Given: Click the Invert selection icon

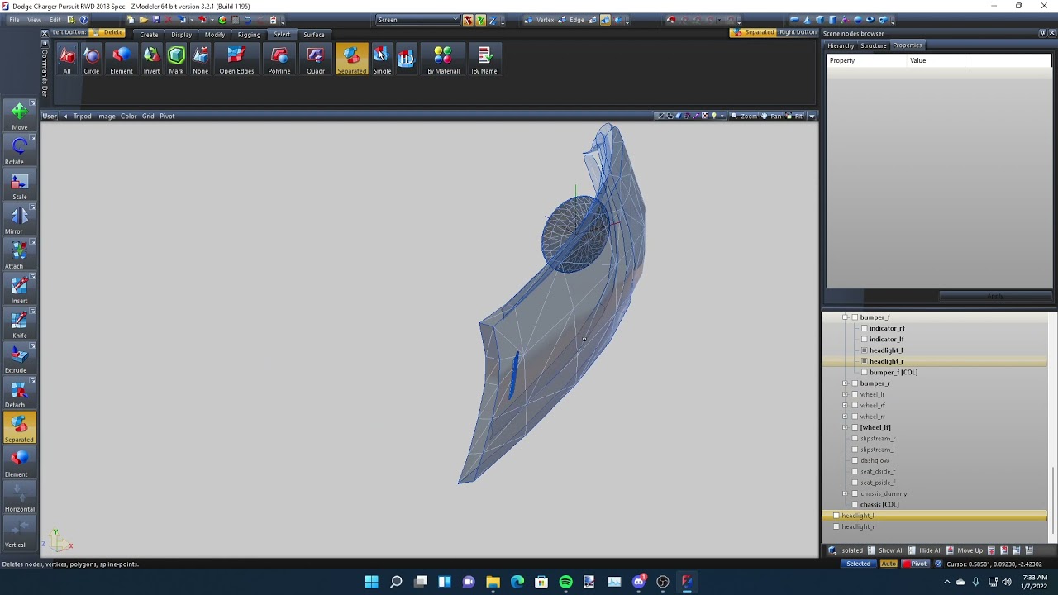Looking at the screenshot, I should pyautogui.click(x=151, y=59).
